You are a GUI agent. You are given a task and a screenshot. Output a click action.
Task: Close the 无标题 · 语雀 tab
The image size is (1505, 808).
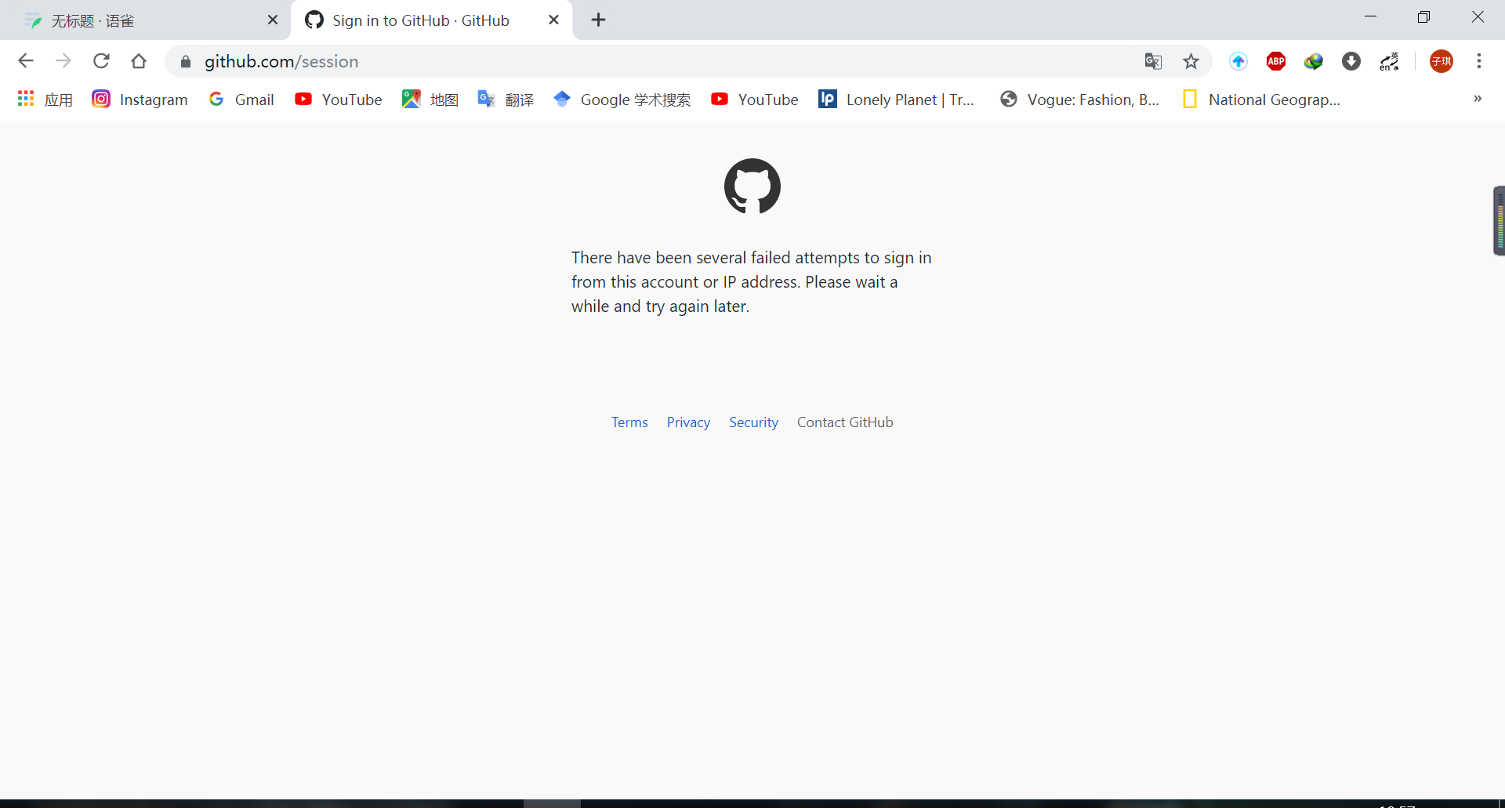click(x=273, y=20)
